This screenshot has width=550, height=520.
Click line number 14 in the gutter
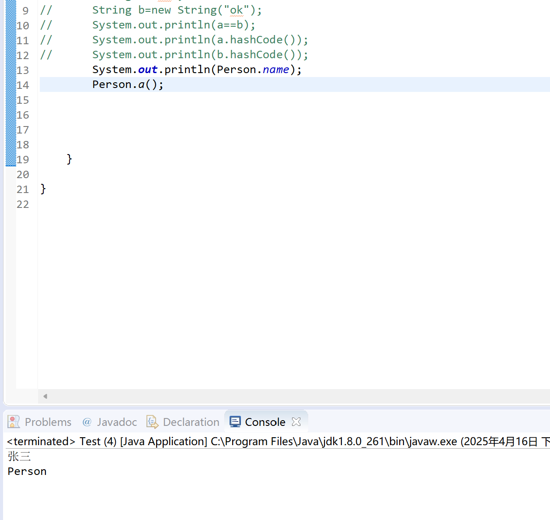23,85
